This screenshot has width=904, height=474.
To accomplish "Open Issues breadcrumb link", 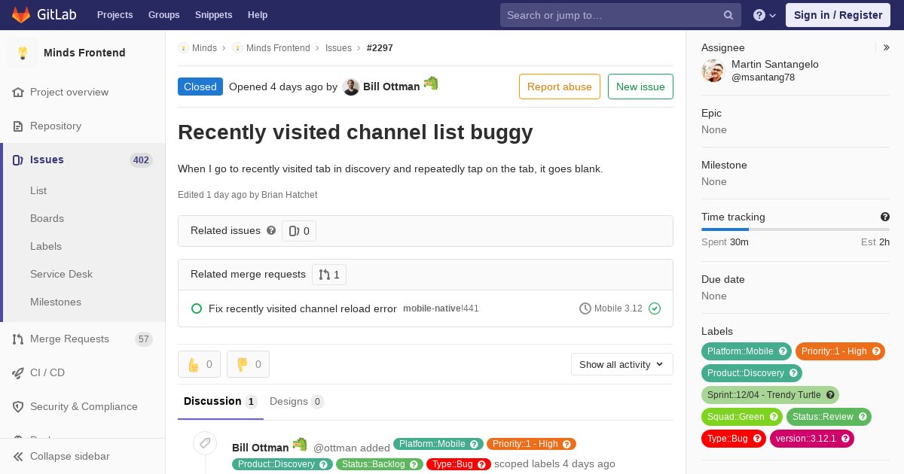I will [338, 48].
